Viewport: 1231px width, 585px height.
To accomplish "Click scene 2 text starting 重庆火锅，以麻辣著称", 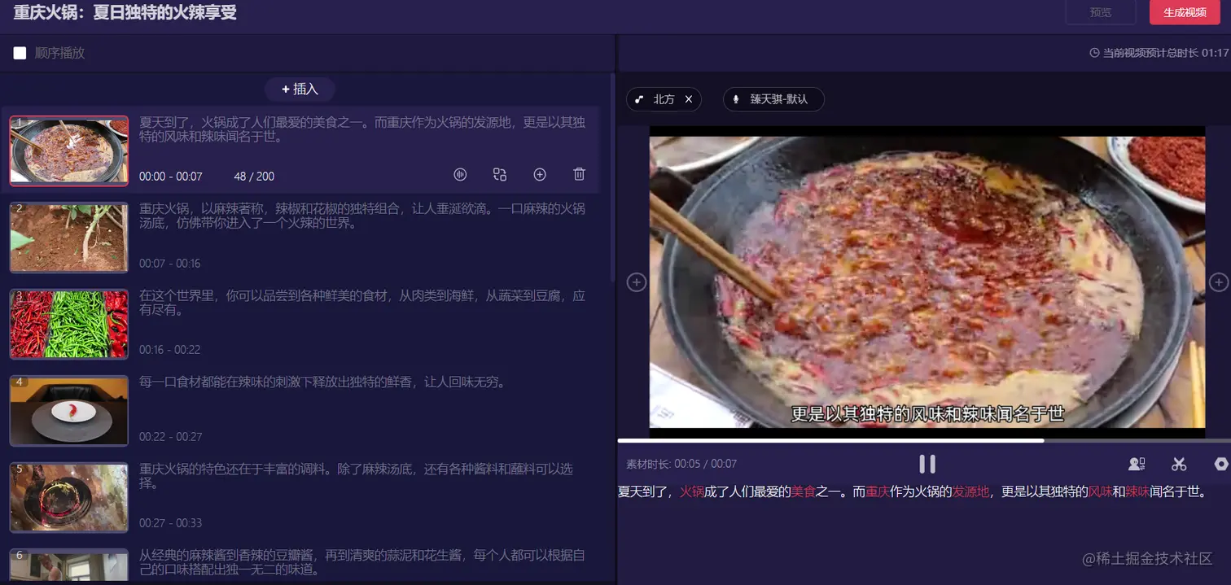I will pos(362,216).
